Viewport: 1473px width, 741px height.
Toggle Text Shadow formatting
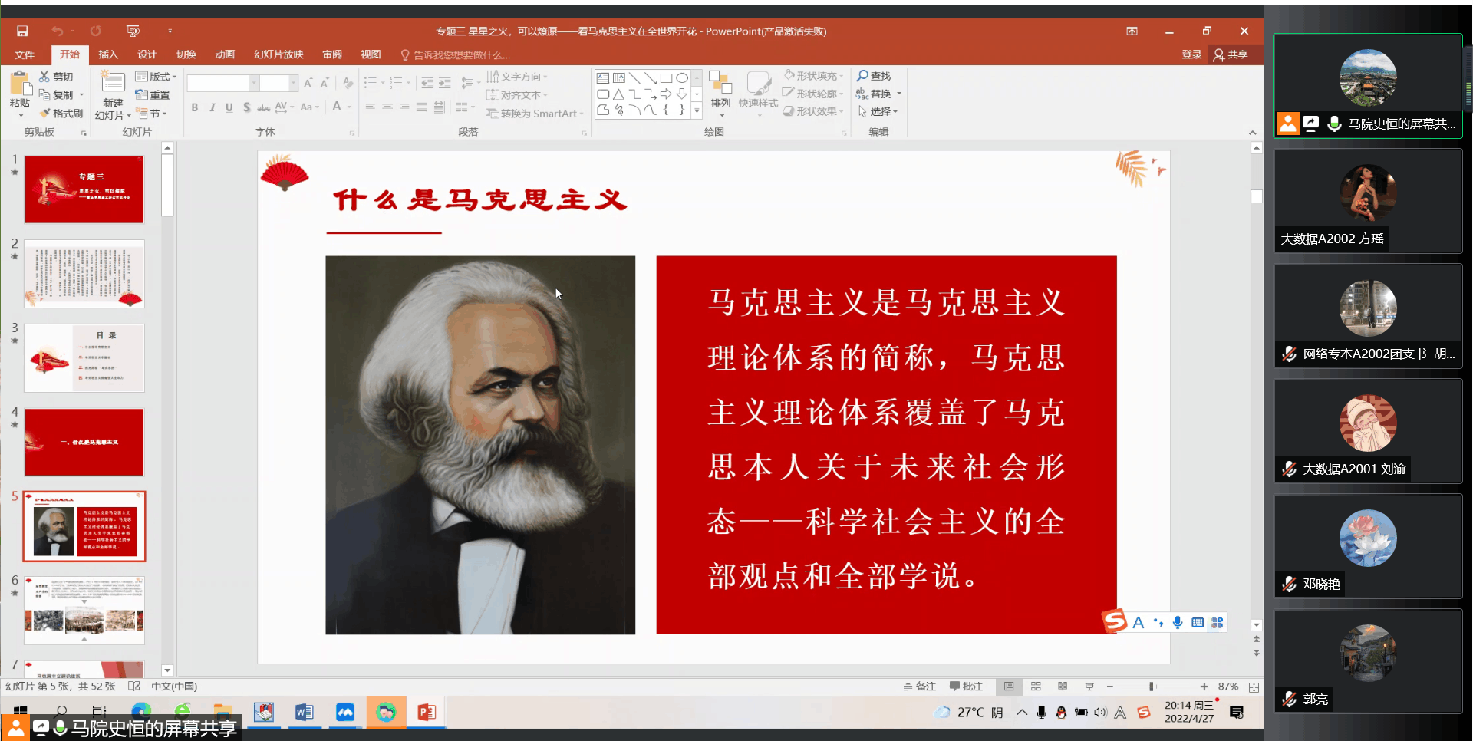(x=246, y=107)
